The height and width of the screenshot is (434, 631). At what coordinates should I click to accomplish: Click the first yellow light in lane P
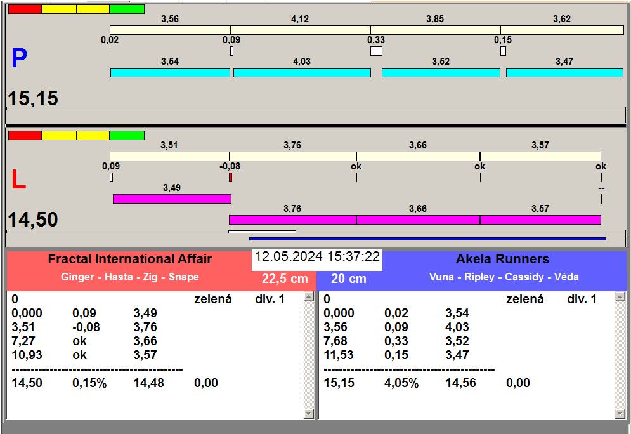(x=59, y=10)
